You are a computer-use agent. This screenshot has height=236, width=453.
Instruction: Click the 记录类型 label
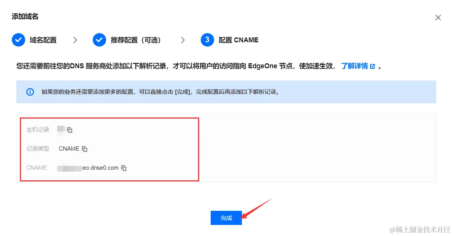pyautogui.click(x=38, y=149)
